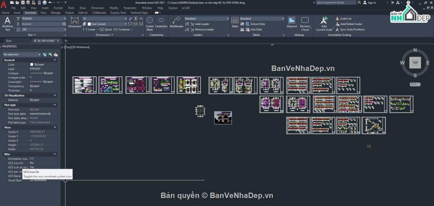Open the WCS dropdown under ViewCube
The height and width of the screenshot is (206, 434).
pyautogui.click(x=415, y=84)
